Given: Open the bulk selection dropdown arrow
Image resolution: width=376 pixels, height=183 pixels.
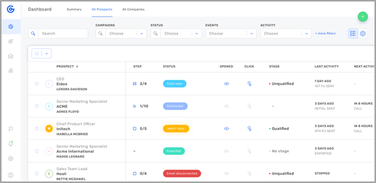Looking at the screenshot, I should point(46,54).
